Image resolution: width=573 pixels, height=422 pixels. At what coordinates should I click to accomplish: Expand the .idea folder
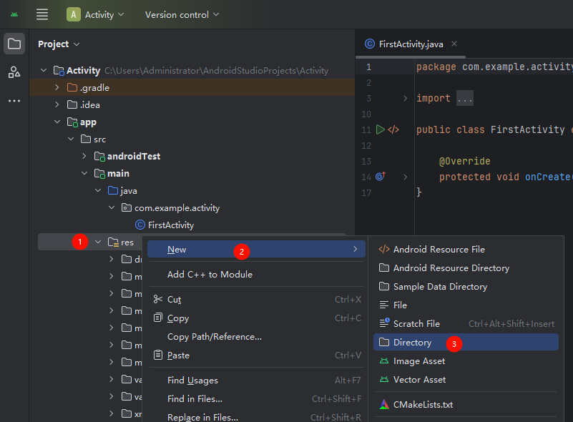[57, 104]
